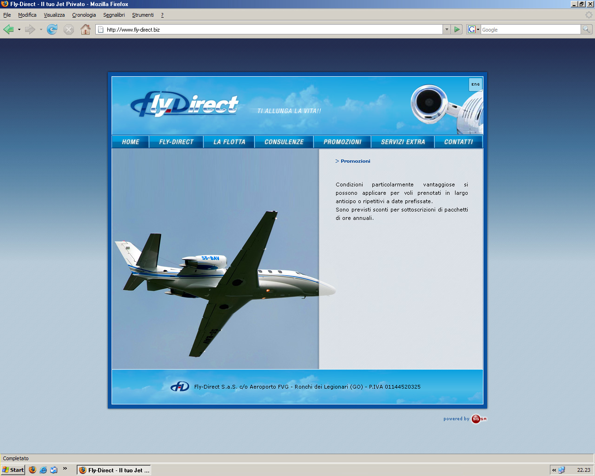Click the search magnifier icon
The image size is (595, 476).
click(587, 29)
